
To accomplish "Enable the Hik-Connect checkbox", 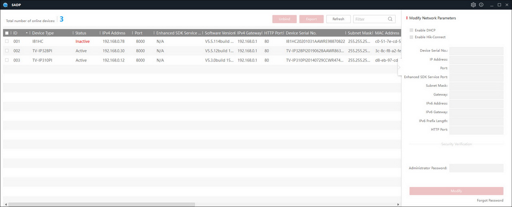I will pyautogui.click(x=412, y=37).
